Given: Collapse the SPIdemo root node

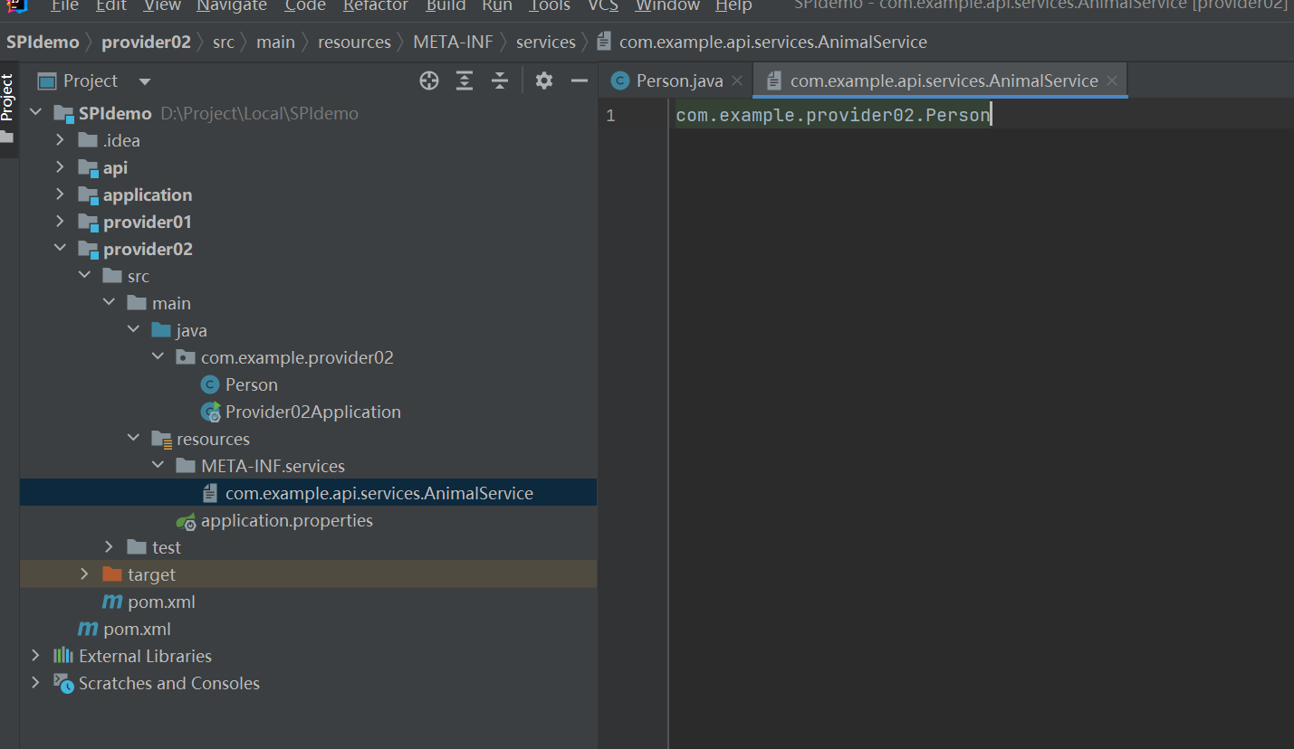Looking at the screenshot, I should [36, 113].
